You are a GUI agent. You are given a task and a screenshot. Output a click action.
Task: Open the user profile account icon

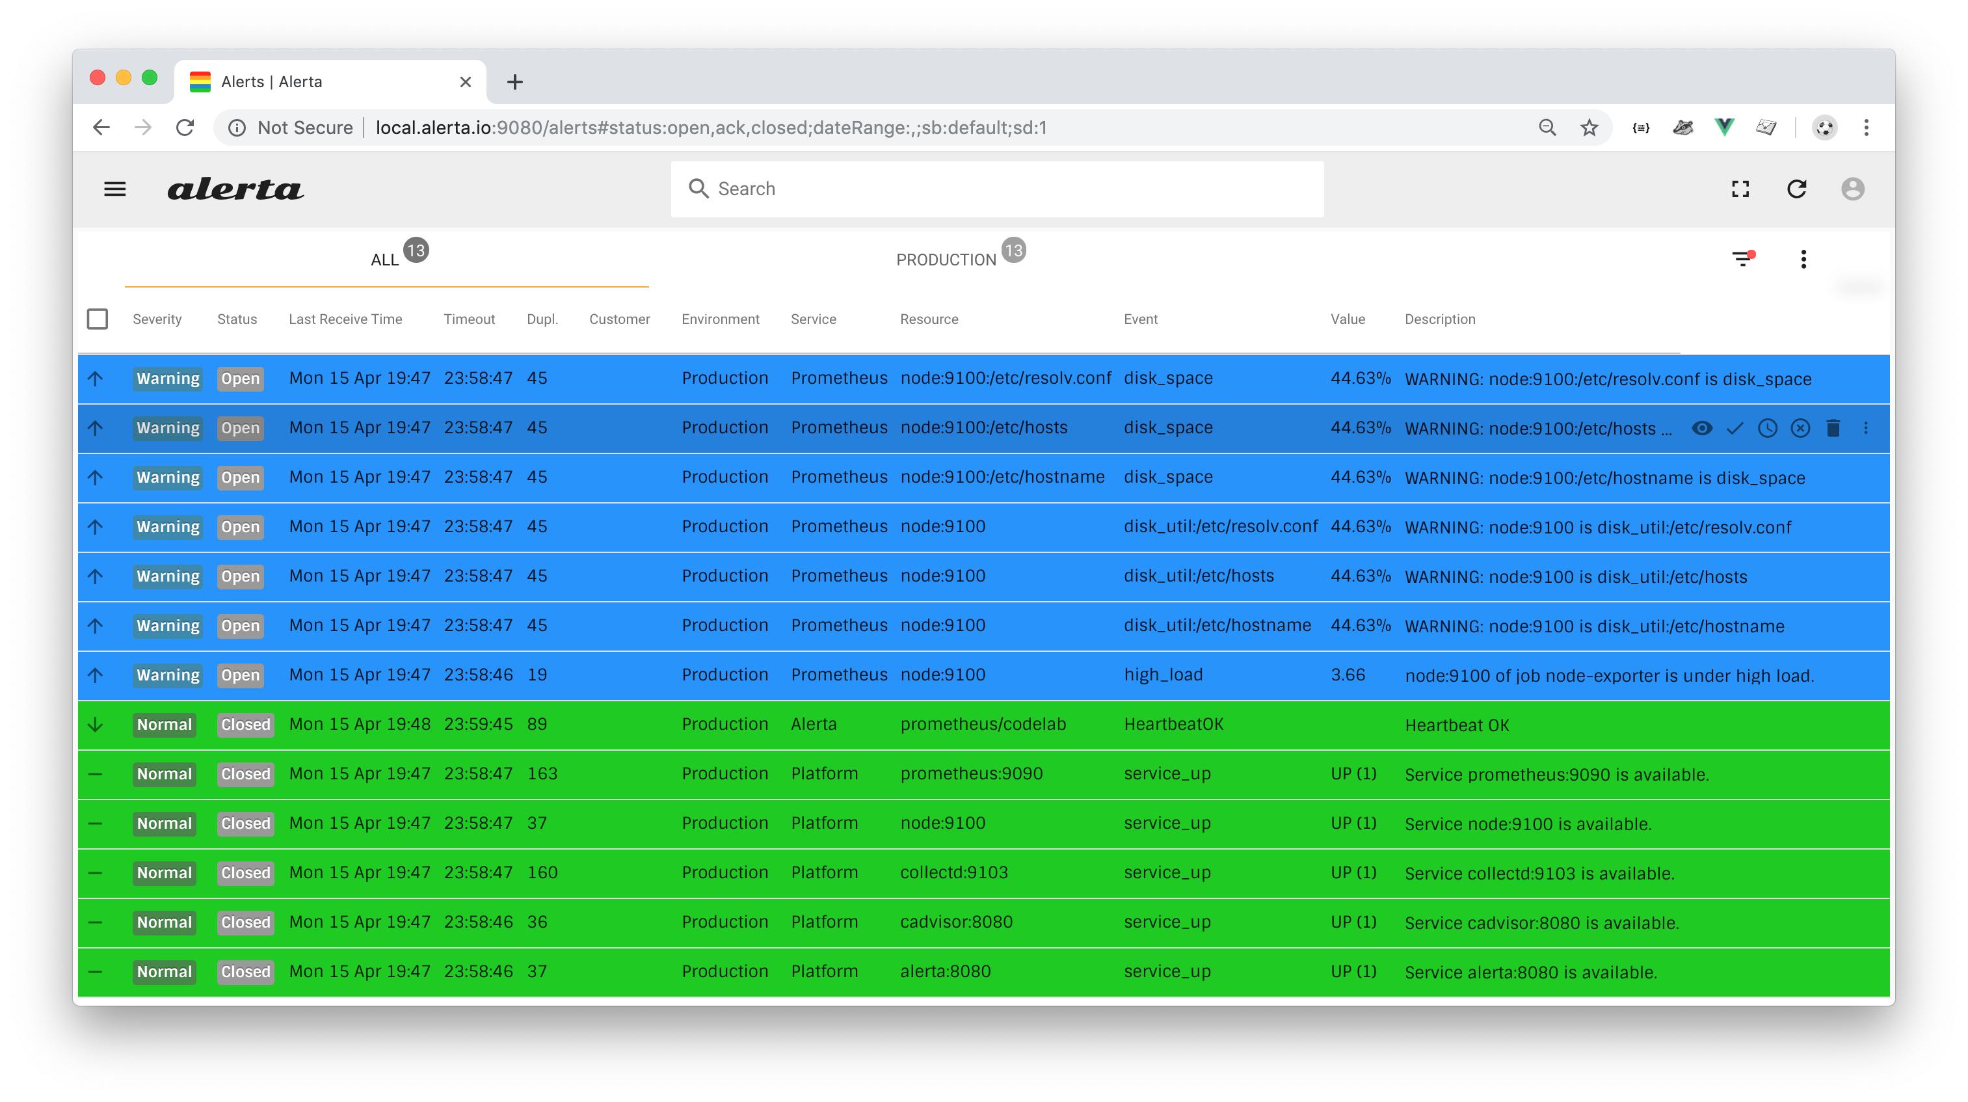1852,189
